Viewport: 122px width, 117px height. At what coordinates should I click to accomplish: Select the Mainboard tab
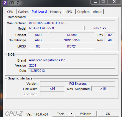pyautogui.click(x=39, y=11)
